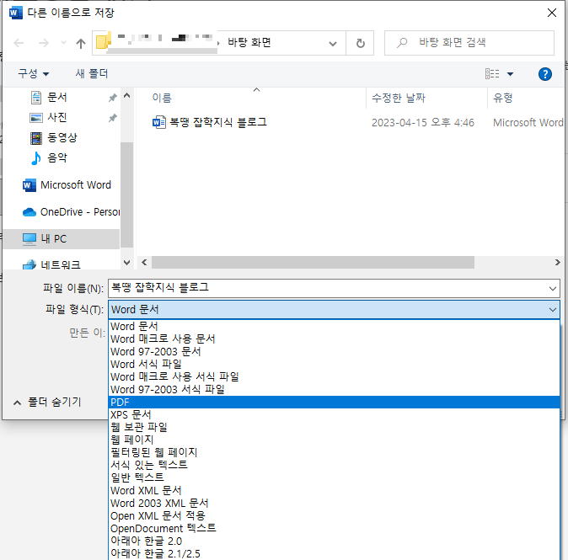The image size is (568, 560).
Task: Select XPS 문서 file format
Action: pos(334,414)
